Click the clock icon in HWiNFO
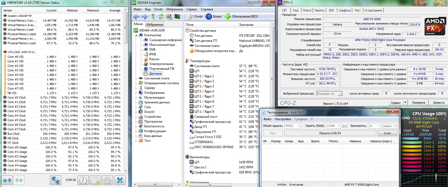The width and height of the screenshot is (448, 187). (x=83, y=180)
